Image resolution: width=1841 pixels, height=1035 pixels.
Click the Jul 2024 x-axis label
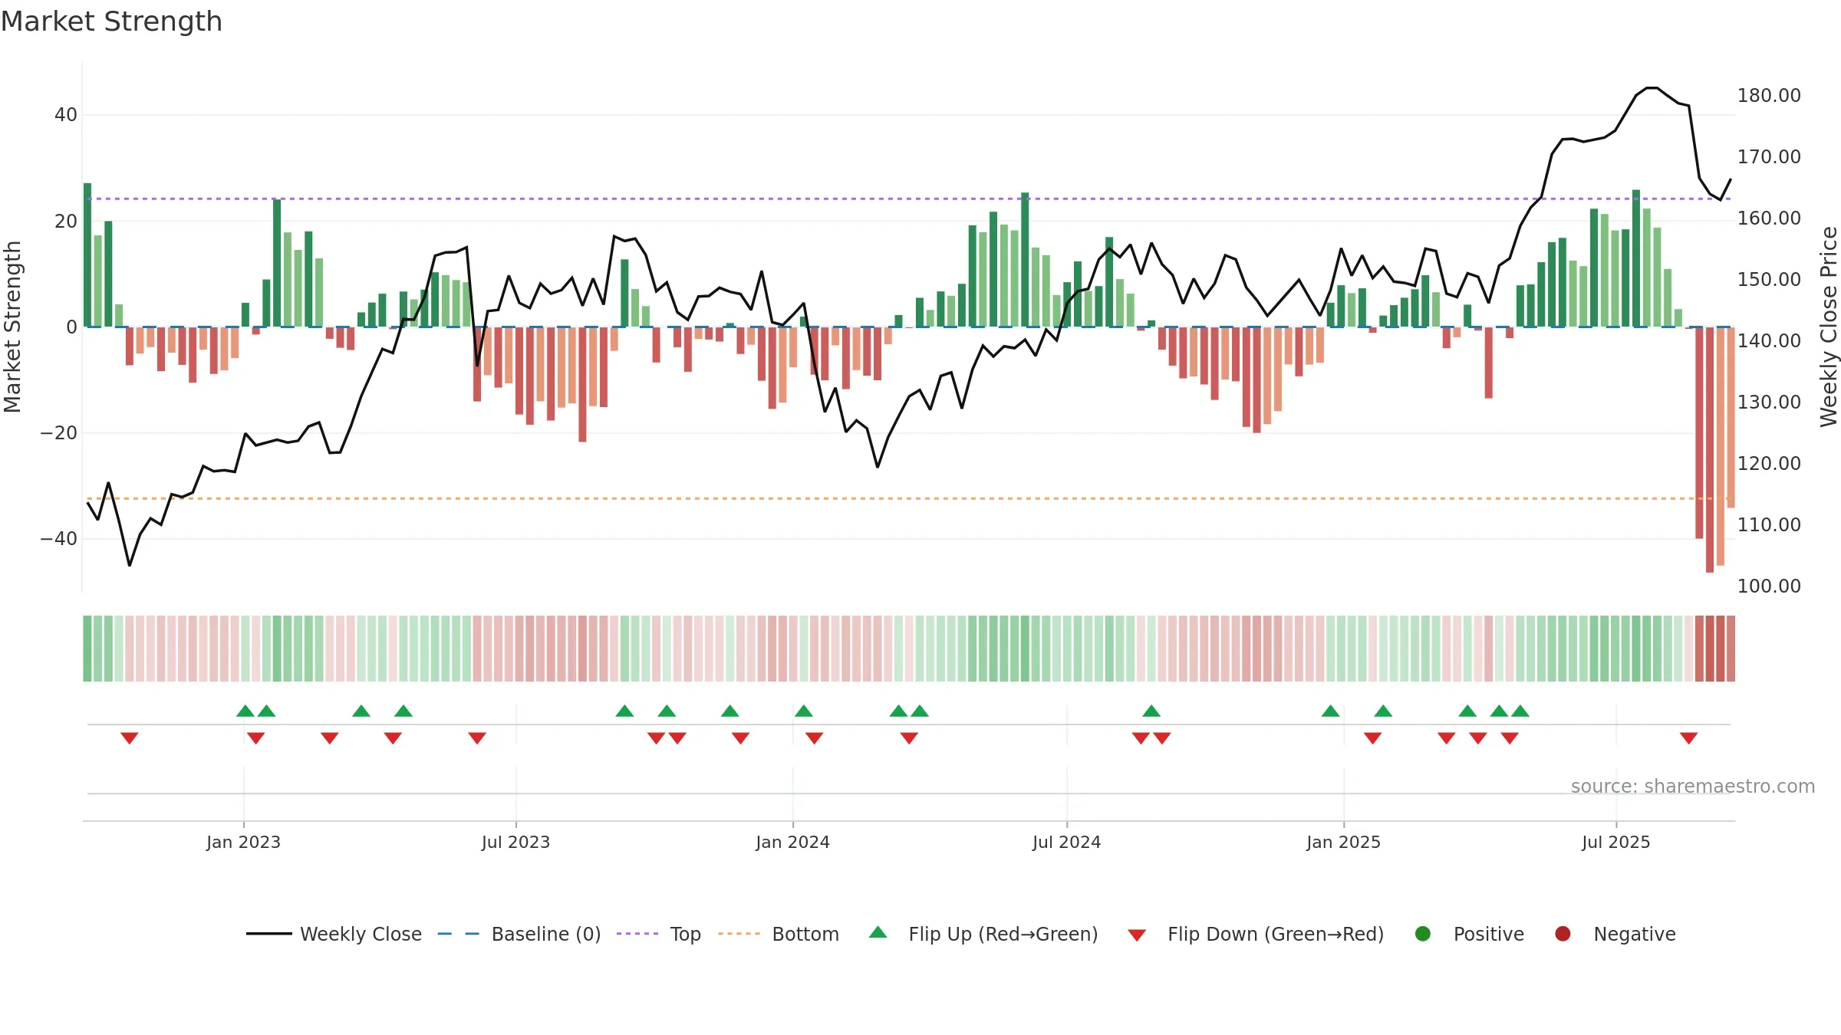tap(1067, 842)
